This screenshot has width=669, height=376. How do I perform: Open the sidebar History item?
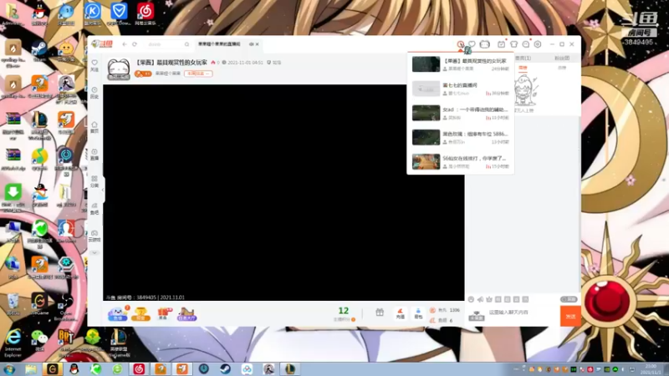coord(94,93)
